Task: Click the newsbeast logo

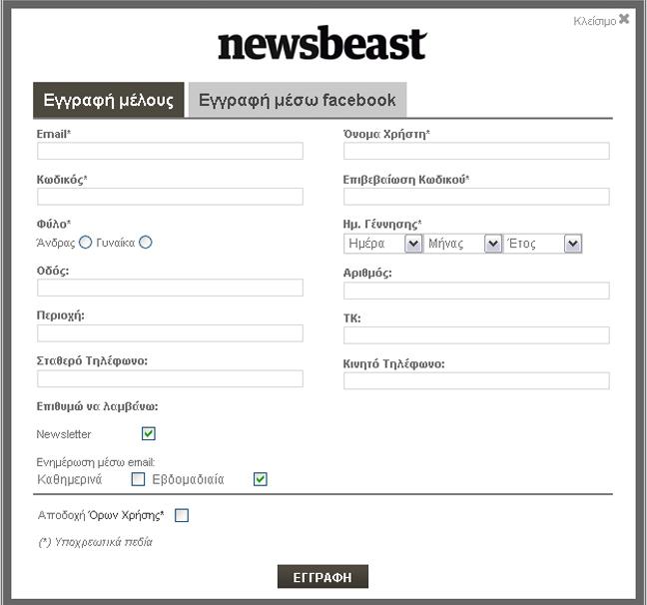Action: click(x=322, y=45)
